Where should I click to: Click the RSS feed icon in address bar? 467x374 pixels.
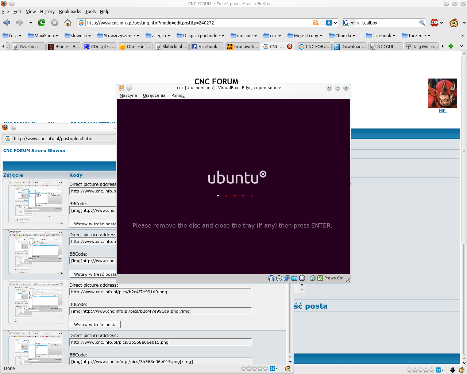pyautogui.click(x=316, y=23)
